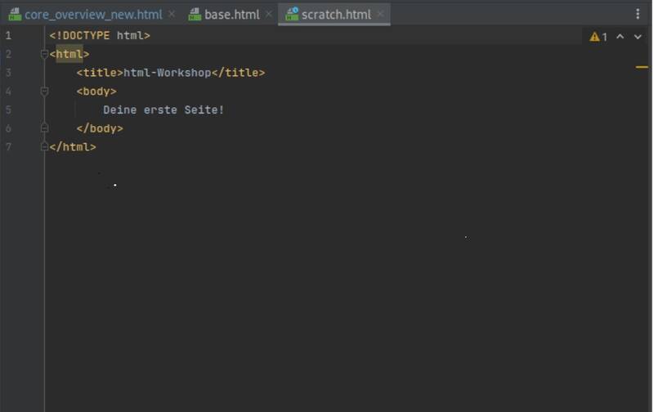Click the yellow warning stripe in the scrollbar
Image resolution: width=654 pixels, height=412 pixels.
click(642, 67)
